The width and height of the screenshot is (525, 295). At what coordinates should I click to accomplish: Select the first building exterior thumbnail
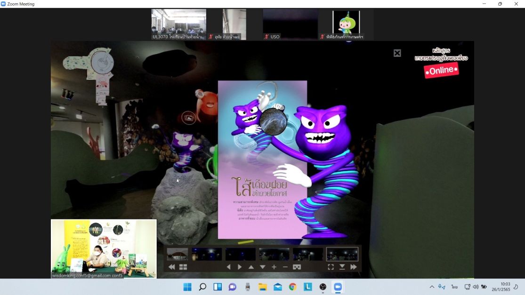pyautogui.click(x=178, y=254)
